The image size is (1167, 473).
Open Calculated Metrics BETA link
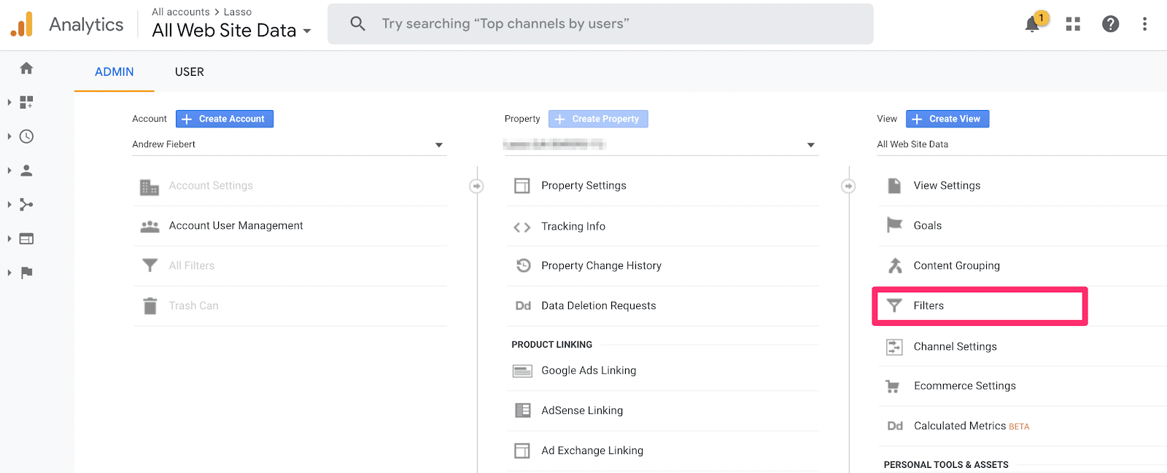[972, 426]
